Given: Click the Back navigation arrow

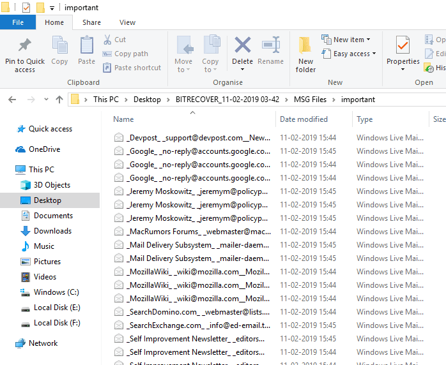Looking at the screenshot, I should coord(12,100).
